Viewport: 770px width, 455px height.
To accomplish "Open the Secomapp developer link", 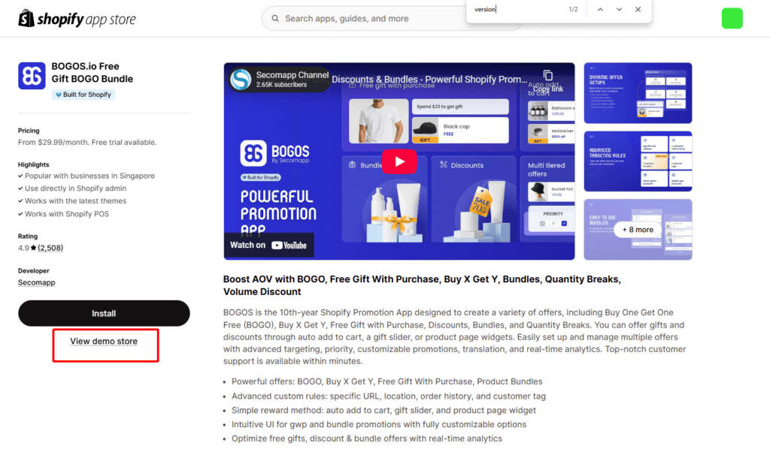I will coord(37,283).
